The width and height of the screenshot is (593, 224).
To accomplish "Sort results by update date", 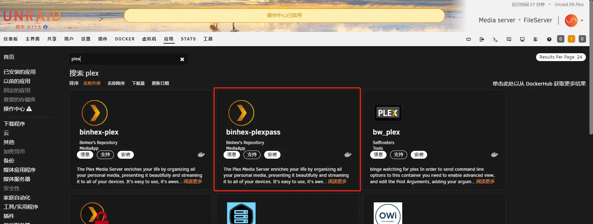I will [x=160, y=83].
